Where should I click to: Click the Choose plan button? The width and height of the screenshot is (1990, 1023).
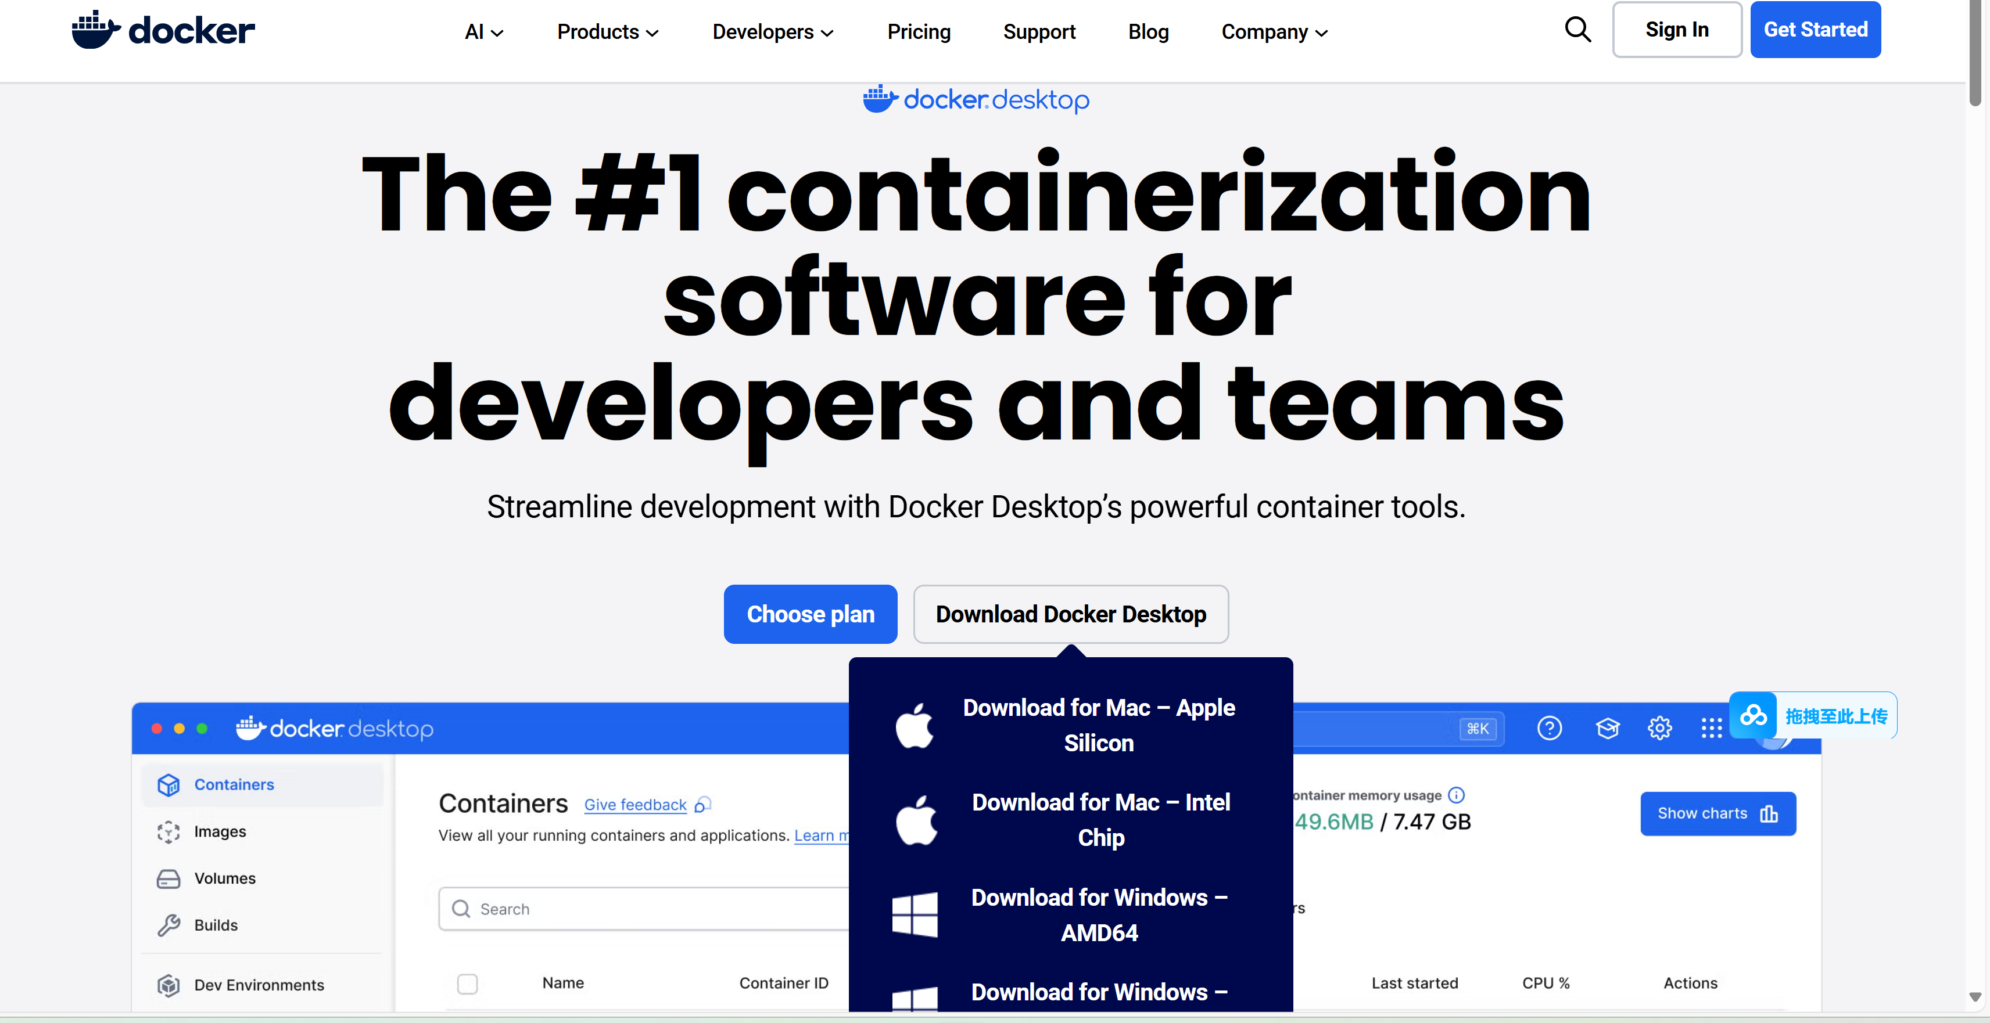[x=811, y=614]
